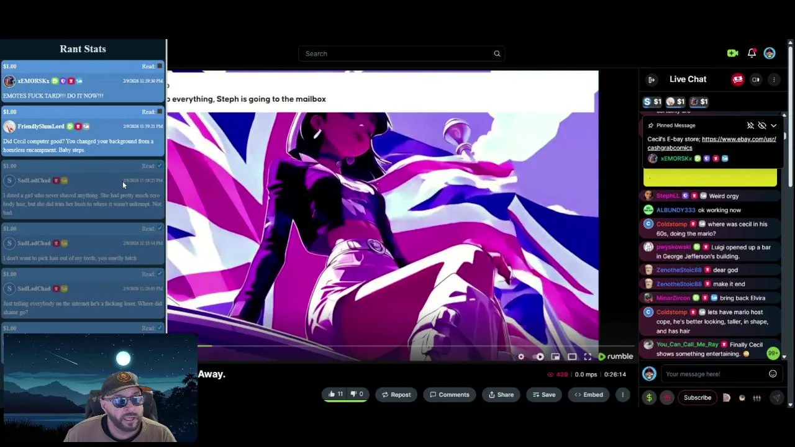This screenshot has width=795, height=447.
Task: Unpin the pinned message
Action: 750,125
